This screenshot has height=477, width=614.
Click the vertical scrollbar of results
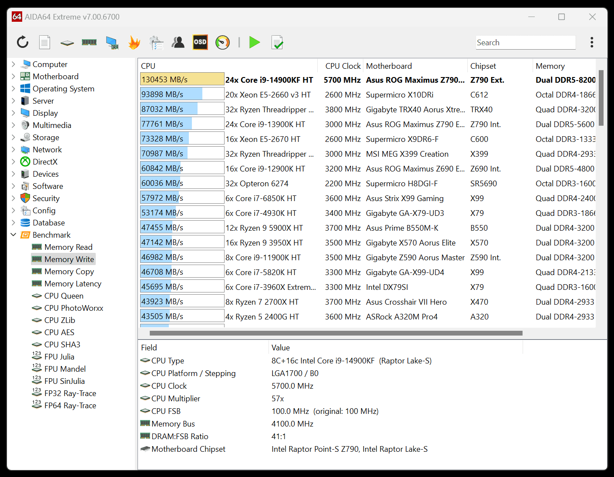pos(601,98)
